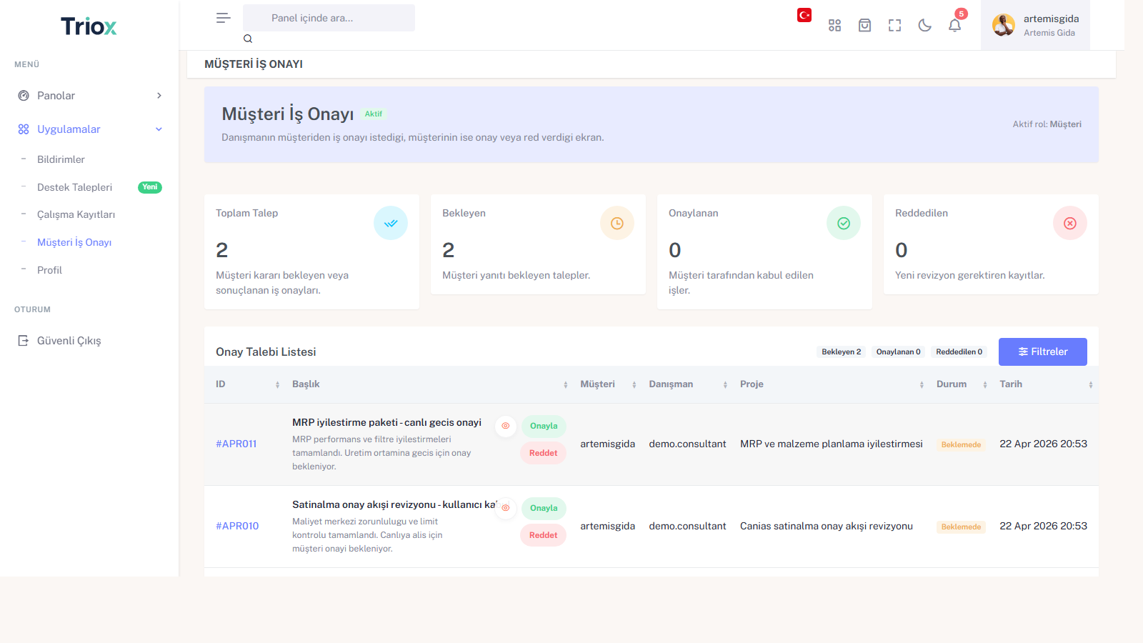Image resolution: width=1143 pixels, height=643 pixels.
Task: Filter by Reddedilen 0 badge
Action: tap(959, 352)
